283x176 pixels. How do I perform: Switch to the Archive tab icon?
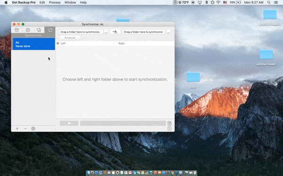coord(28,30)
